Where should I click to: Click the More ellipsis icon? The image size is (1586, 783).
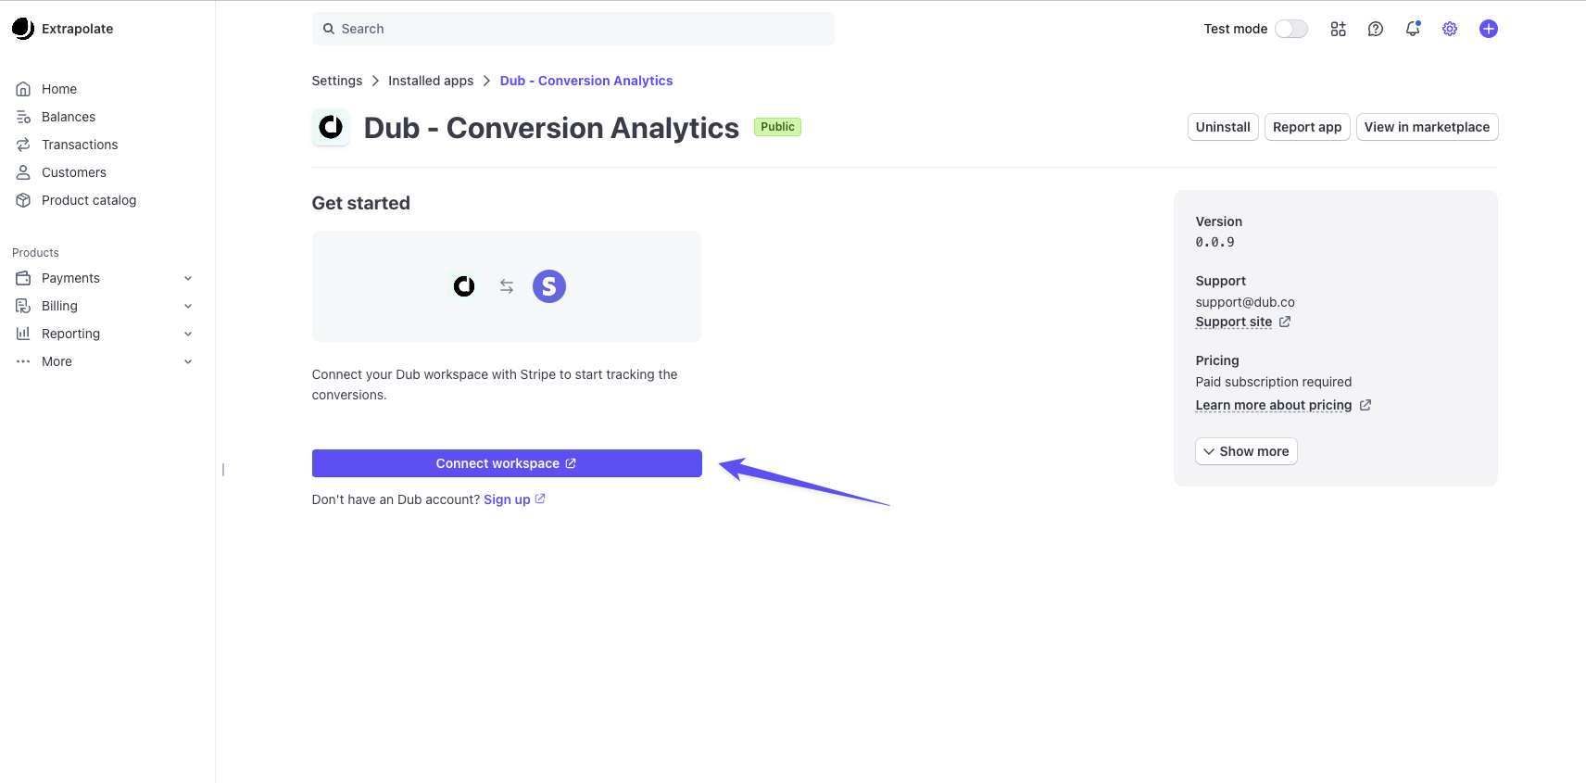(x=23, y=361)
